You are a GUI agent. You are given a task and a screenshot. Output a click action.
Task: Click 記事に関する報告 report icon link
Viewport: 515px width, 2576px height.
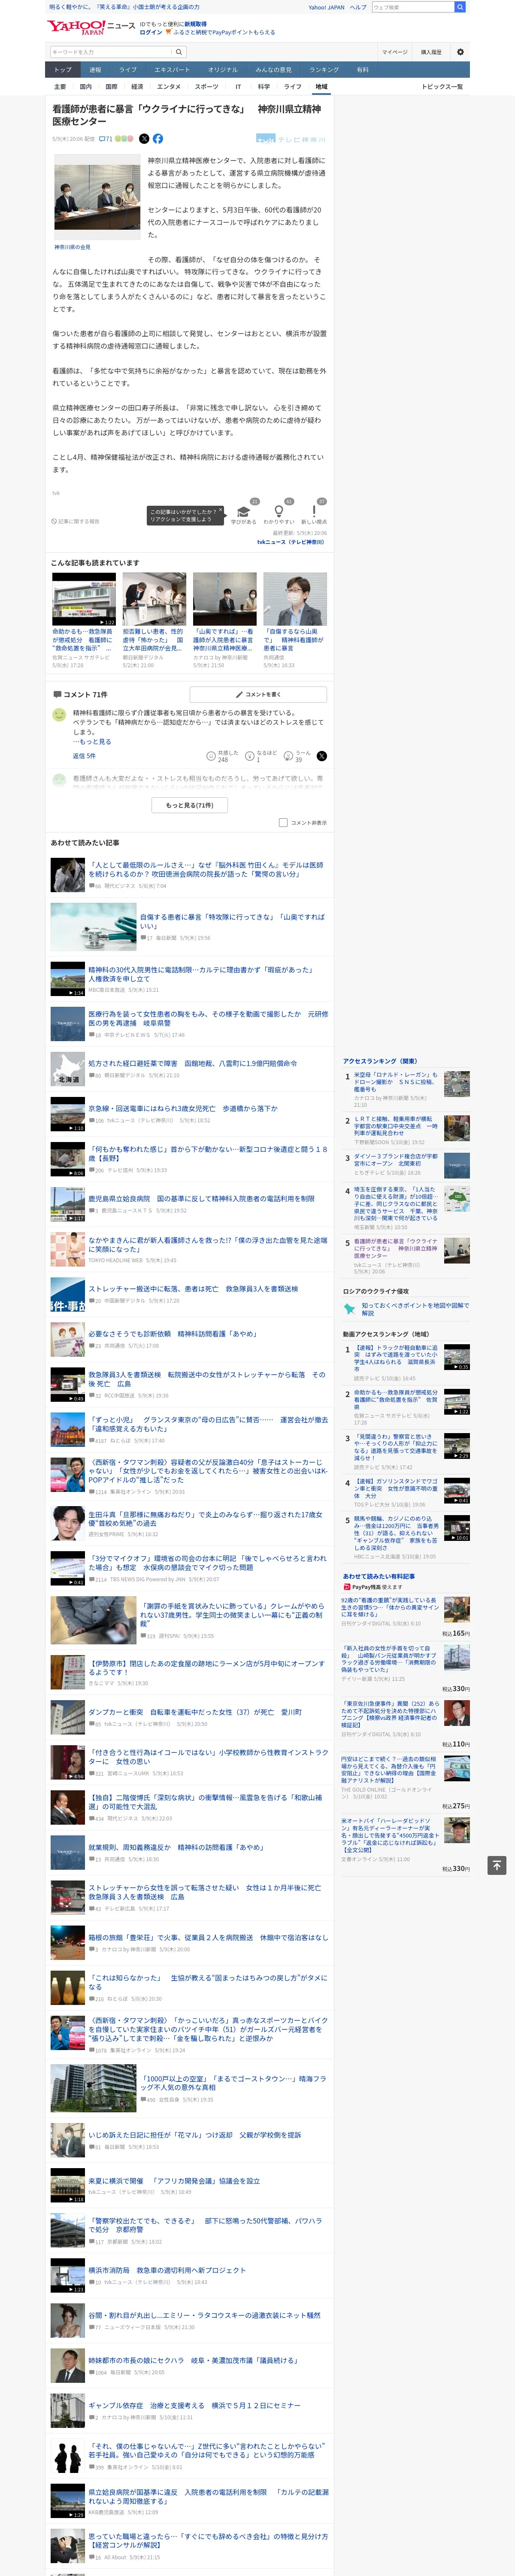[x=76, y=521]
